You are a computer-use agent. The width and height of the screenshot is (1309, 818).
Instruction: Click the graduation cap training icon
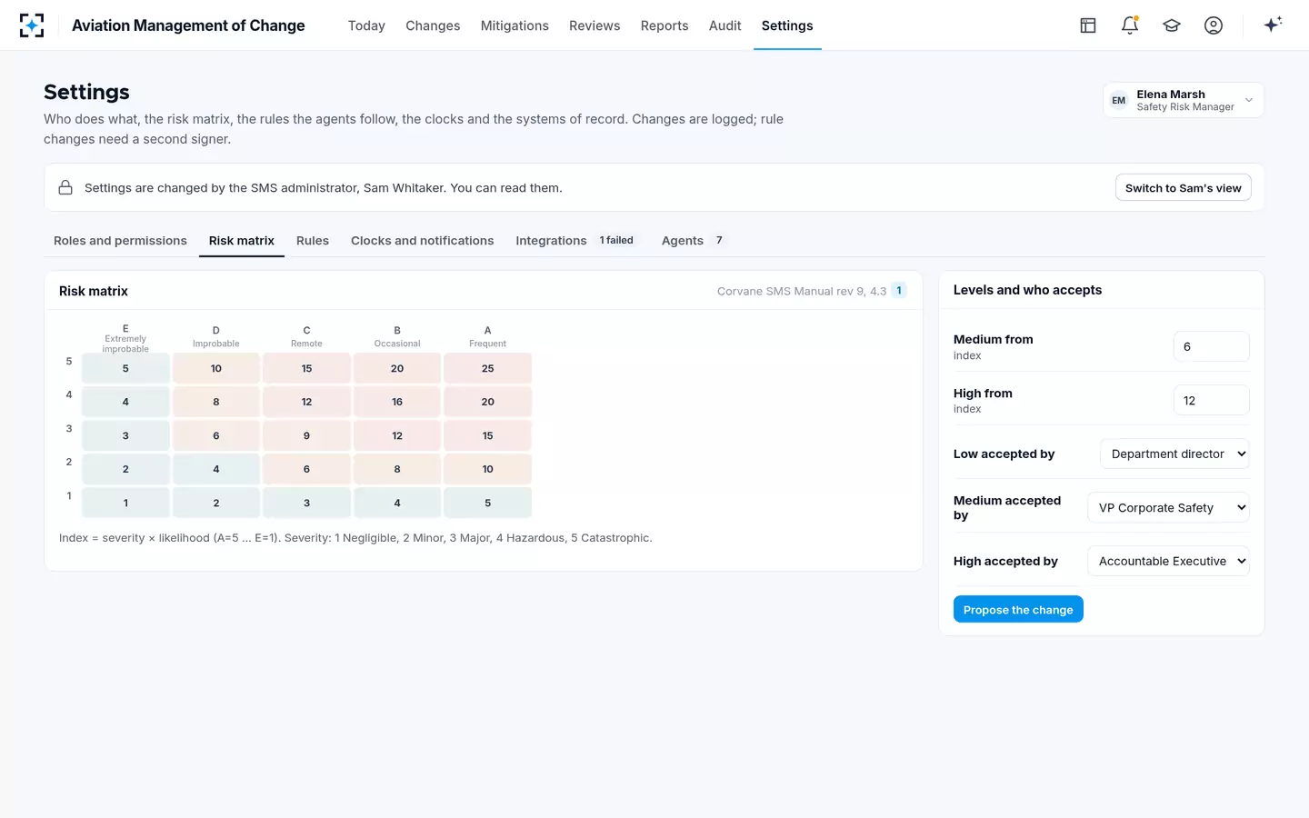(1172, 25)
